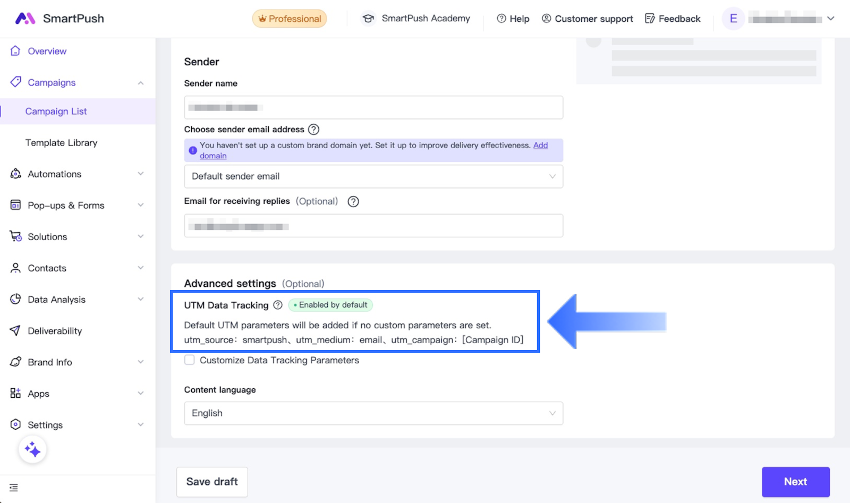This screenshot has width=850, height=503.
Task: Click the Add domain link
Action: (540, 146)
